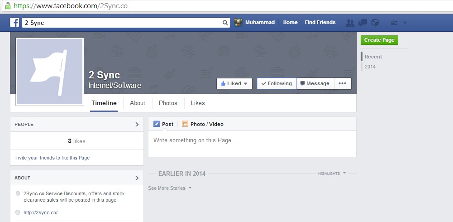The height and width of the screenshot is (222, 453).
Task: Click the Write something on this Page field
Action: (252, 144)
